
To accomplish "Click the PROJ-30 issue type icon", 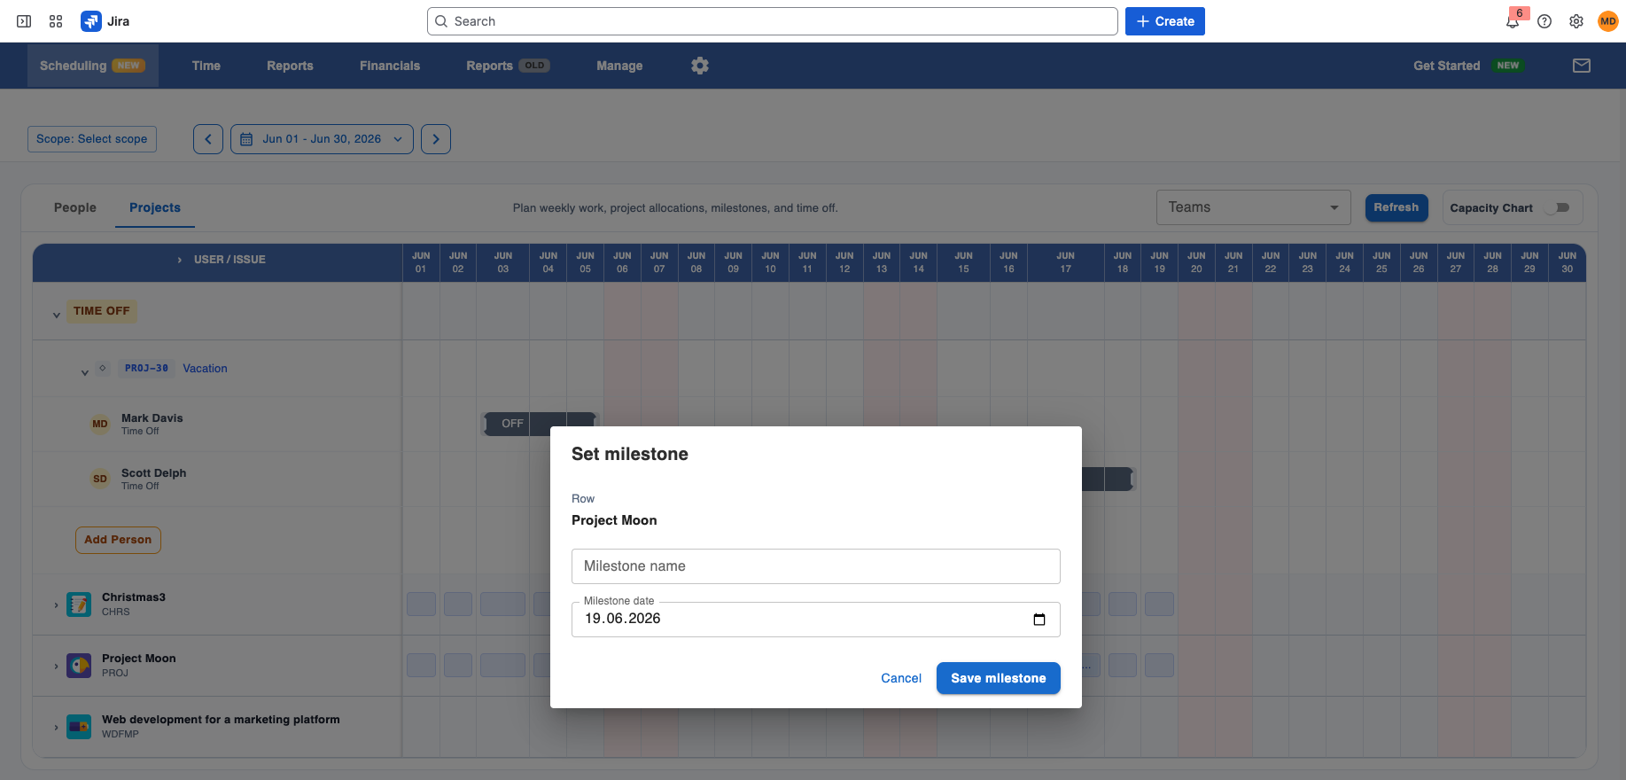I will coord(103,368).
